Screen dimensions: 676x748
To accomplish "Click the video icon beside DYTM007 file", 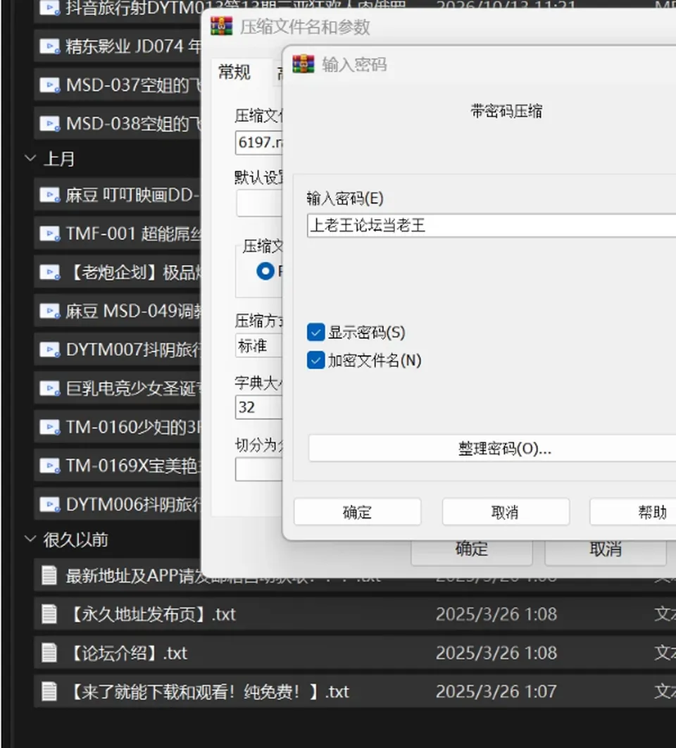I will coord(49,350).
